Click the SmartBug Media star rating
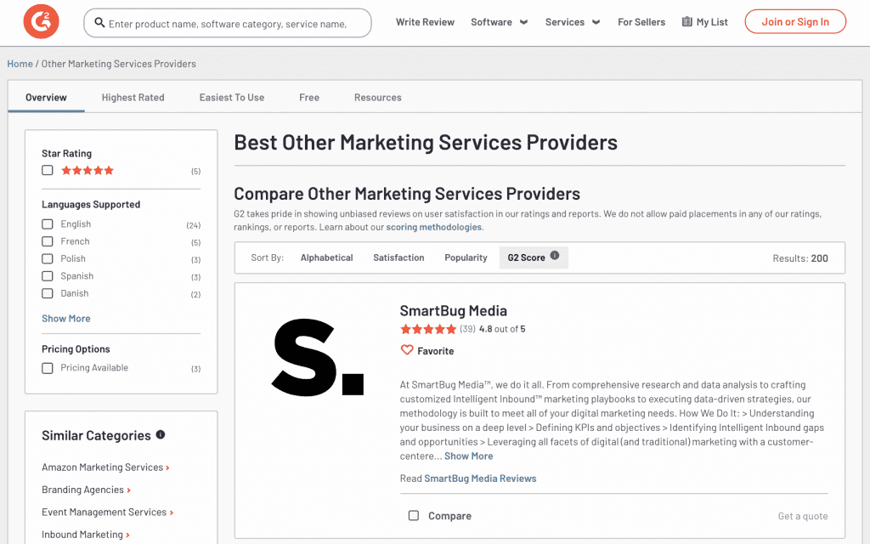The width and height of the screenshot is (870, 544). [x=428, y=329]
